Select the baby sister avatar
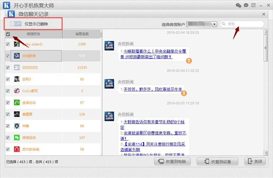 (17, 44)
